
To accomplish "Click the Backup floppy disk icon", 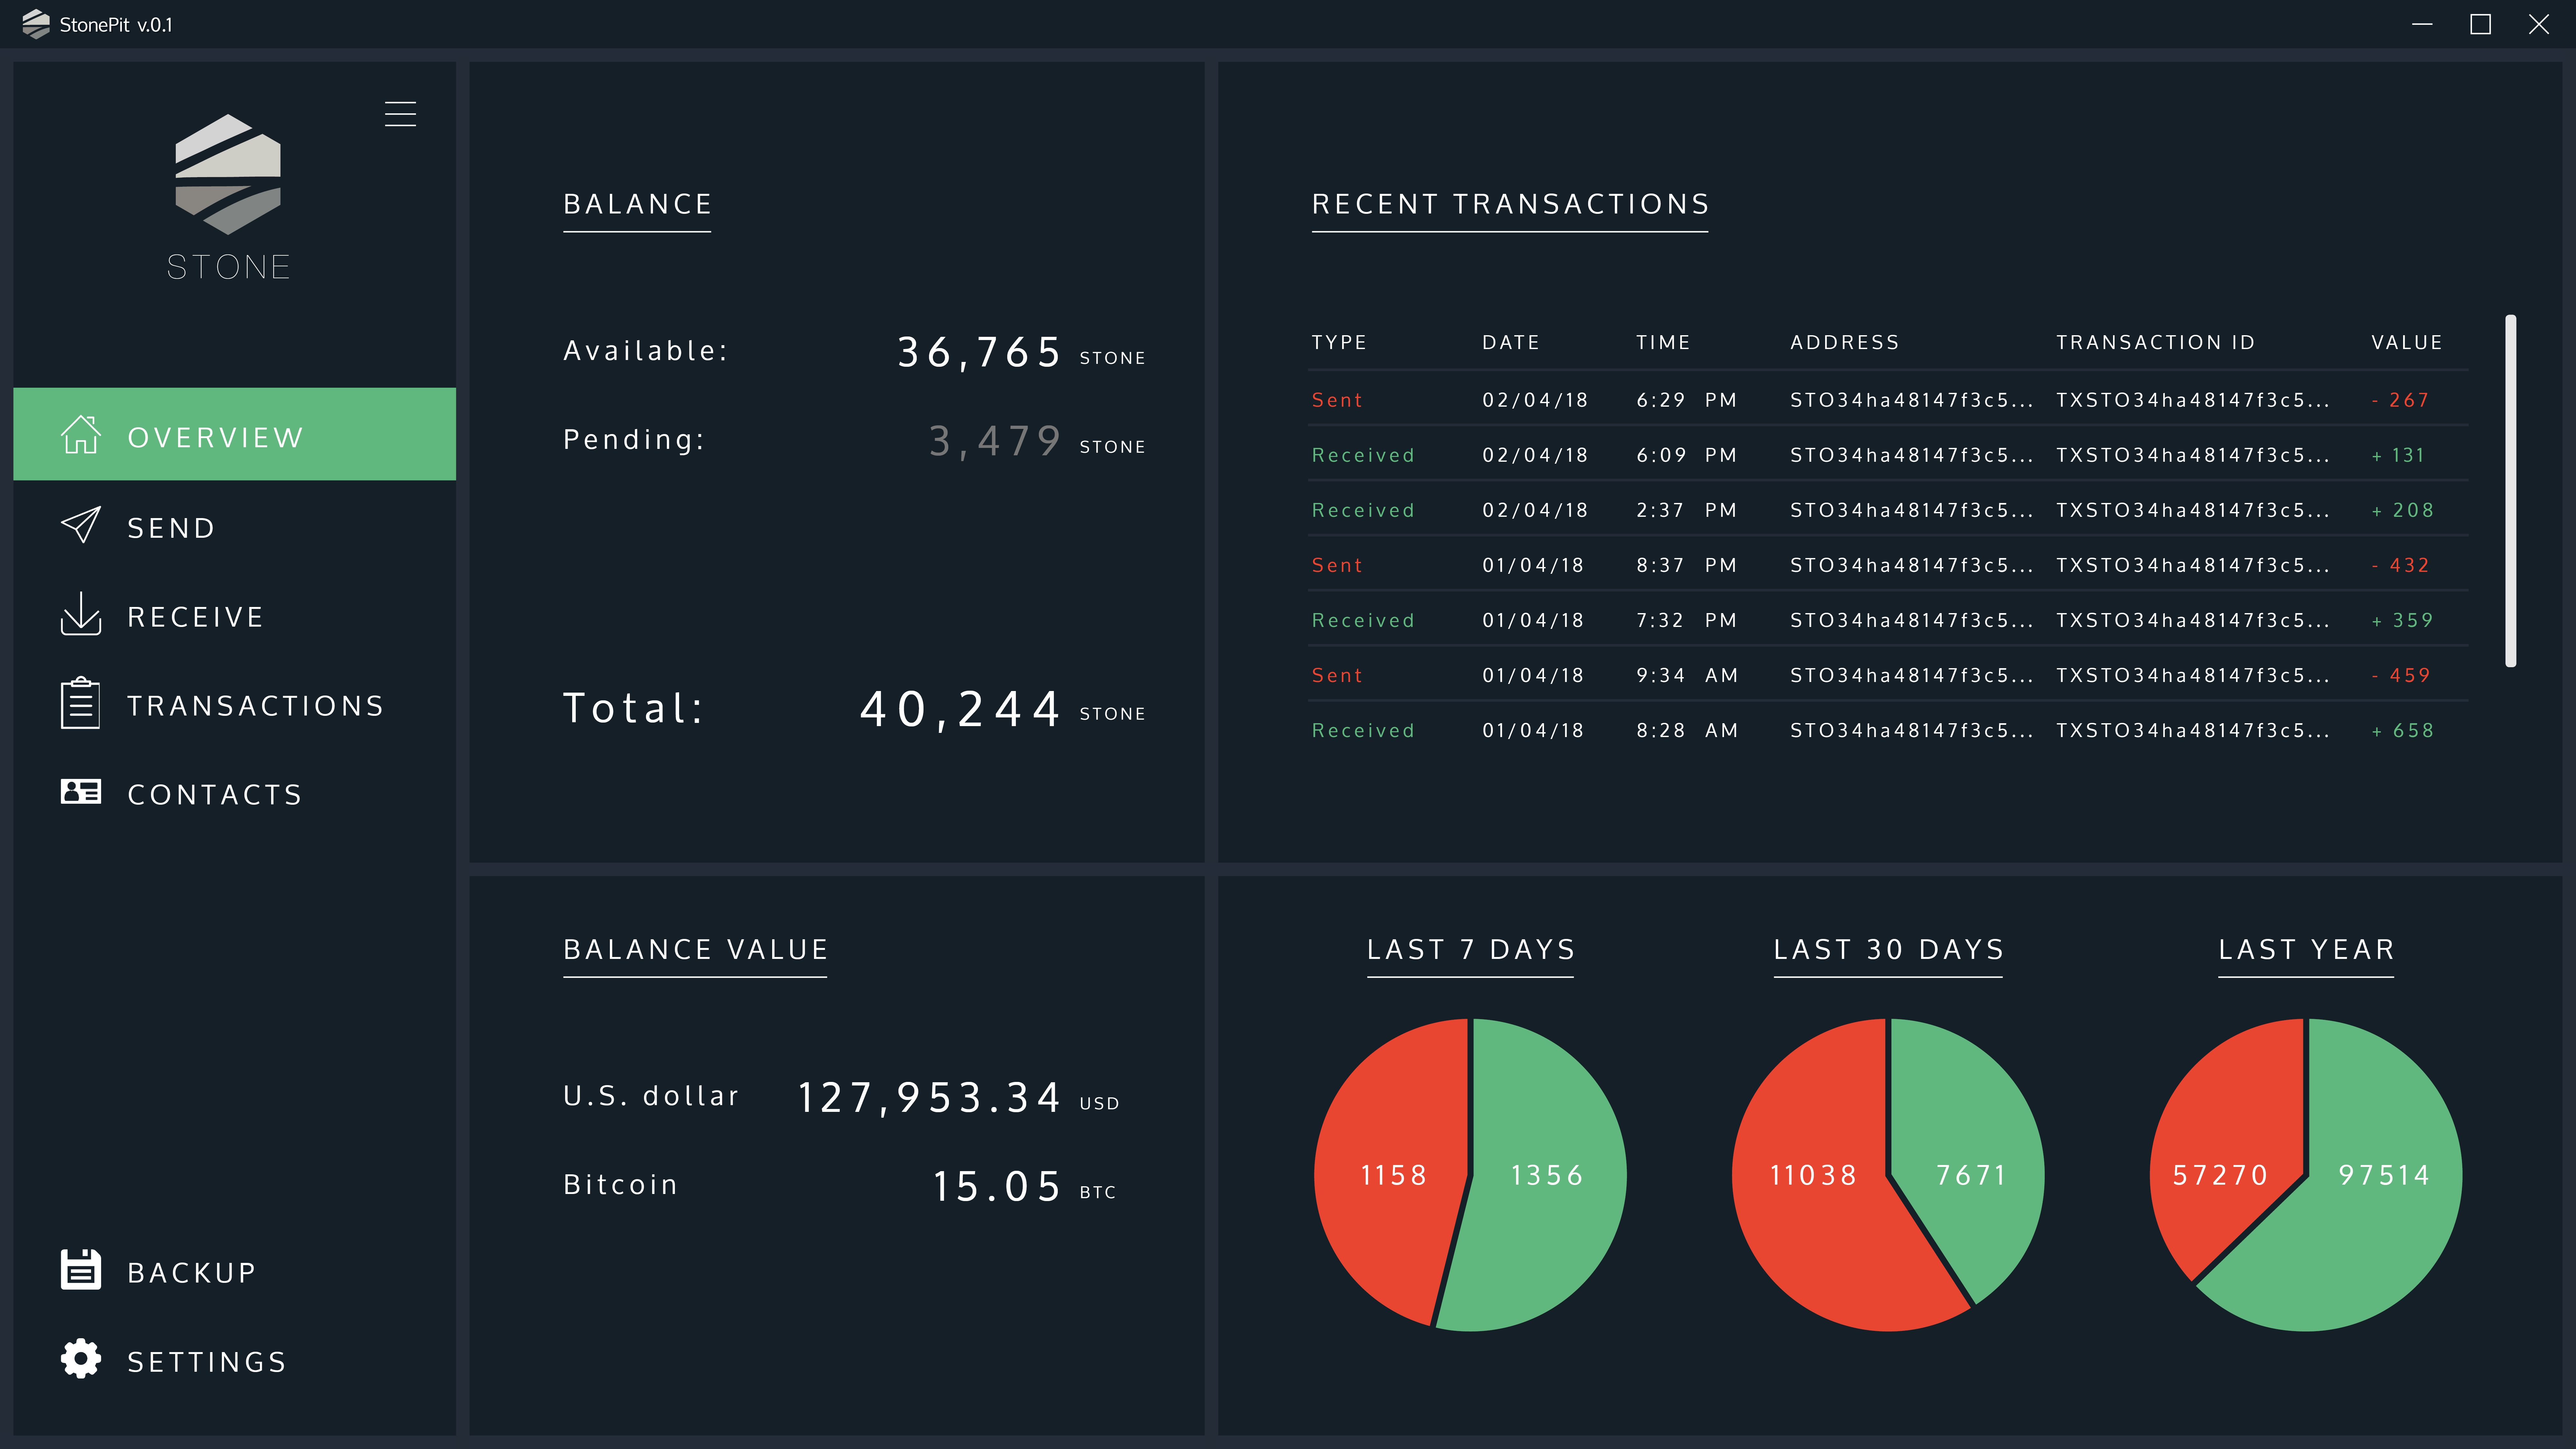I will (81, 1269).
